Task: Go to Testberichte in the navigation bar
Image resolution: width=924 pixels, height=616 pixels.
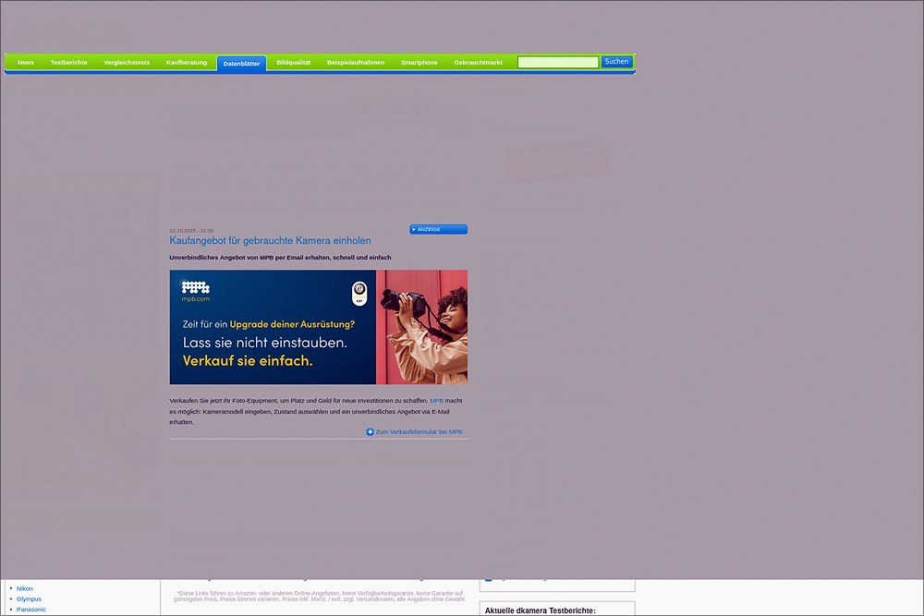Action: [68, 63]
